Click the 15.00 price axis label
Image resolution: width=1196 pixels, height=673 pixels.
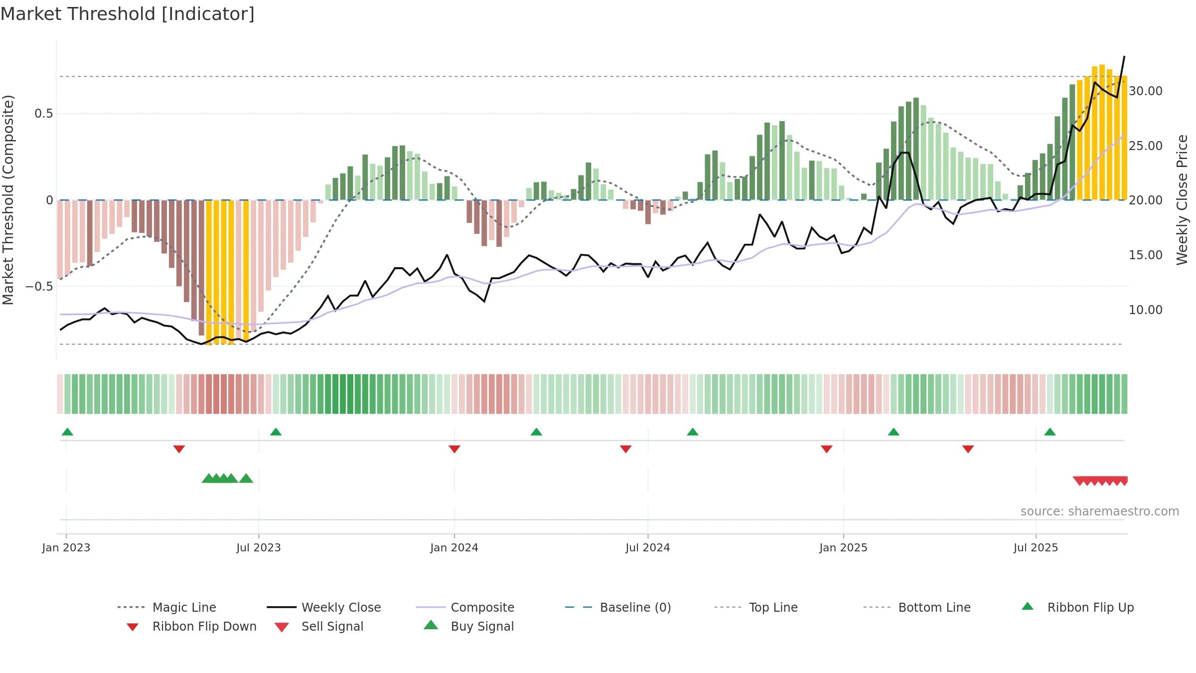point(1146,255)
